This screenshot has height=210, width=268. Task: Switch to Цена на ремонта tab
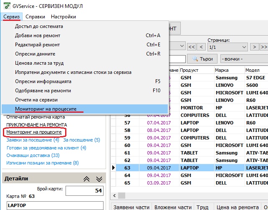238,207
